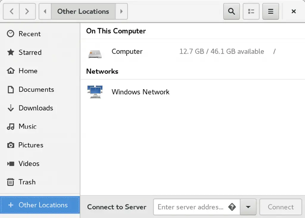Open the Starred location
The width and height of the screenshot is (305, 218).
[x=30, y=52]
